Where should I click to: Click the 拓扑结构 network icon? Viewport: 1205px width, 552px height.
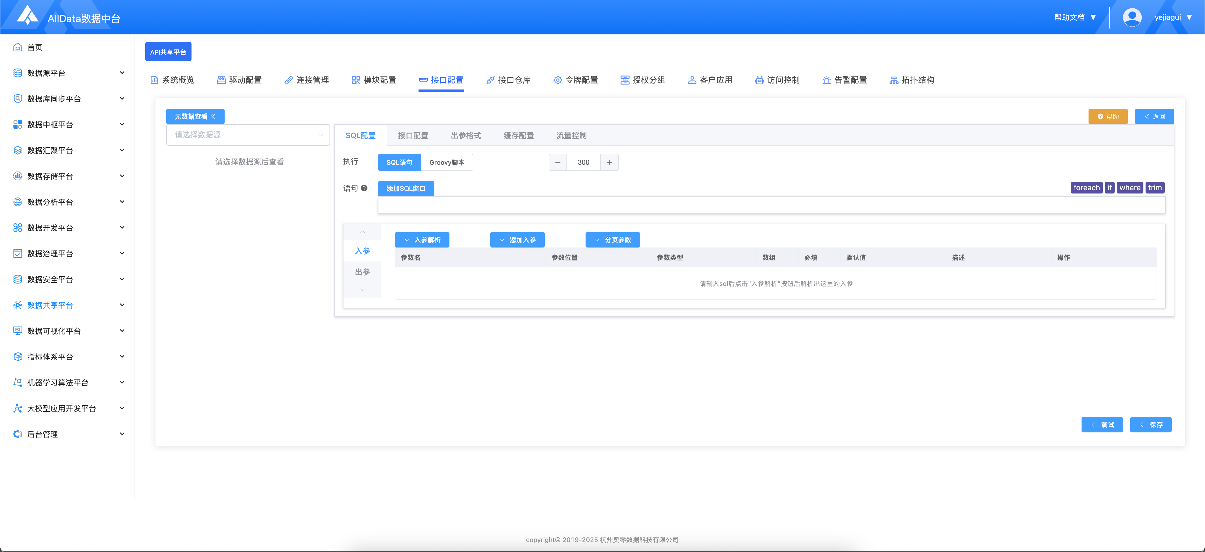click(x=894, y=80)
